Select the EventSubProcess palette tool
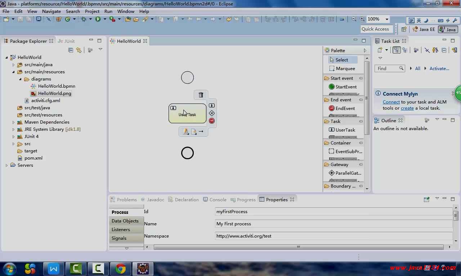Image resolution: width=461 pixels, height=276 pixels. pyautogui.click(x=345, y=151)
